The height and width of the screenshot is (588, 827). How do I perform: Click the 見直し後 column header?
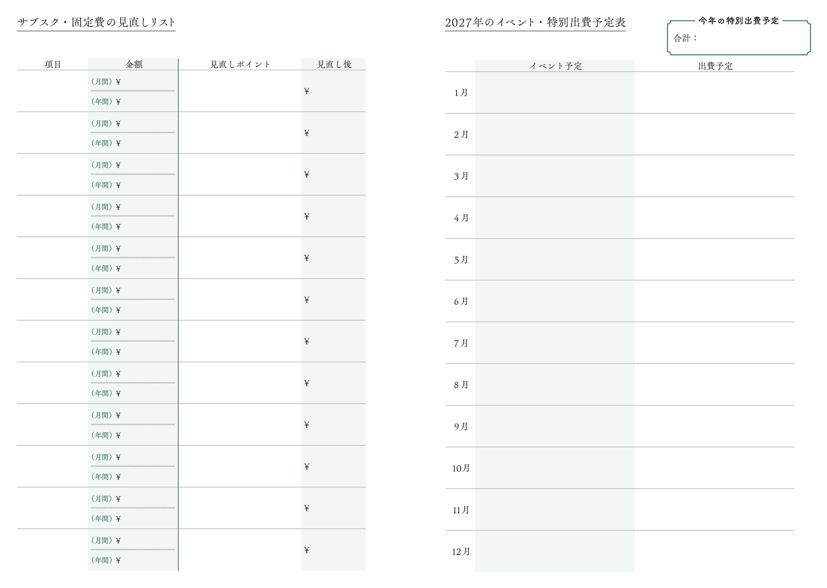334,65
